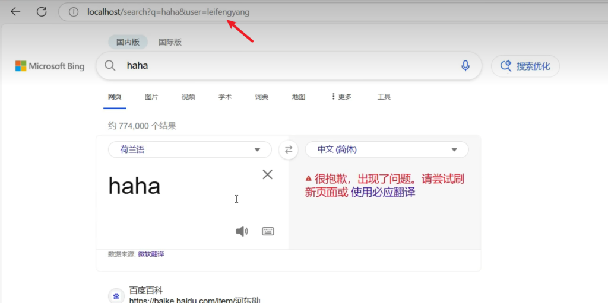Click the site info icon in address bar
Screen dimensions: 608x303
pos(74,12)
